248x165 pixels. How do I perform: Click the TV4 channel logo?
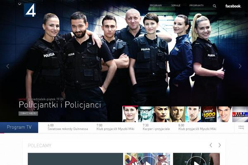(x=30, y=10)
